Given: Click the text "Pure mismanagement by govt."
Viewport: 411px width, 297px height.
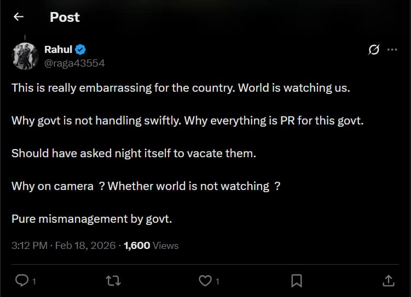Looking at the screenshot, I should pyautogui.click(x=92, y=219).
